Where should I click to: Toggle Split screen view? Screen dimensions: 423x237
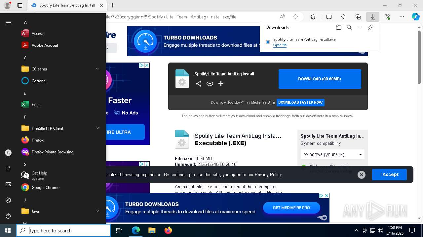329,17
